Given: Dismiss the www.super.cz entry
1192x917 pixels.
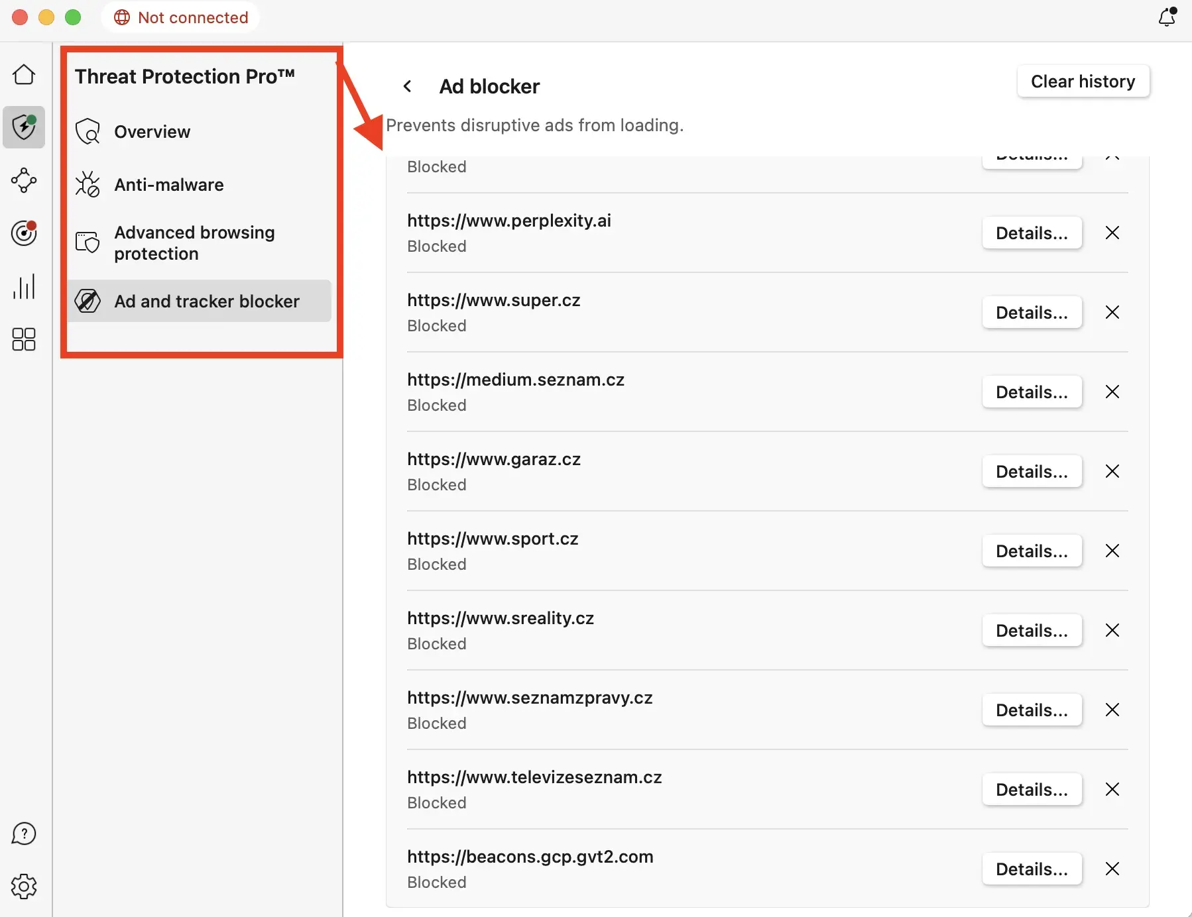Looking at the screenshot, I should point(1112,312).
